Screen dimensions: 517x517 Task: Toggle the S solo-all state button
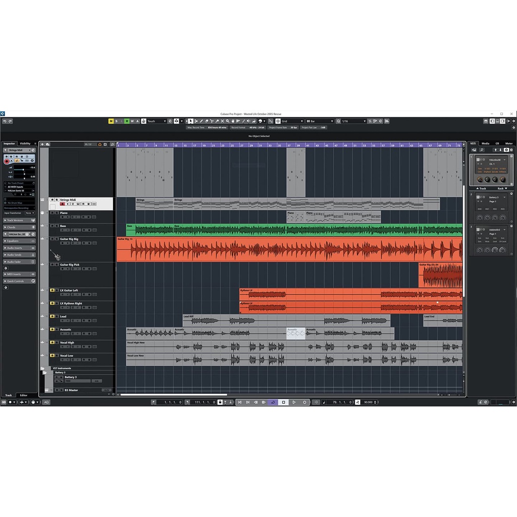coord(117,121)
